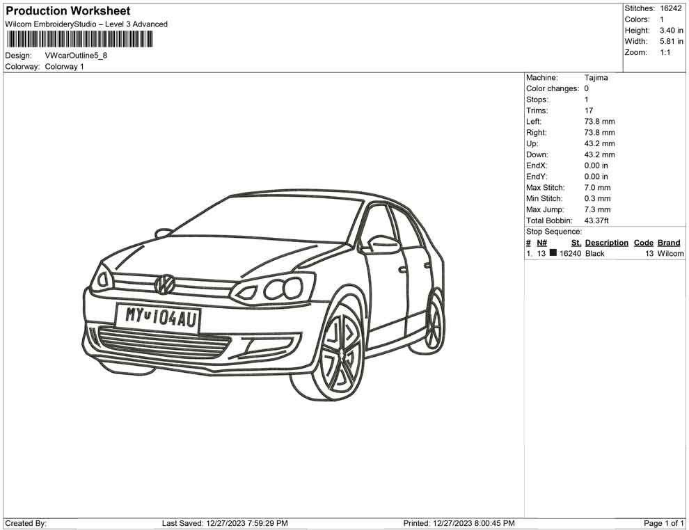
Task: Click the car's rear wheel
Action: point(434,323)
